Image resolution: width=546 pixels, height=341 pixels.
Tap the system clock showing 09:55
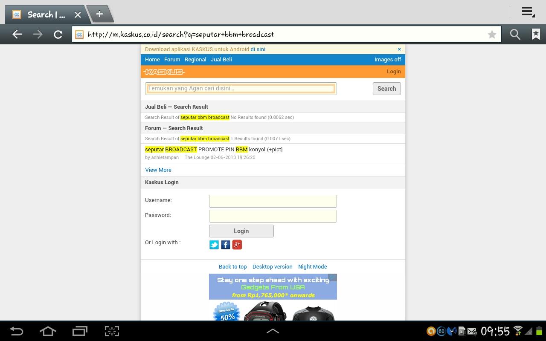coord(495,331)
